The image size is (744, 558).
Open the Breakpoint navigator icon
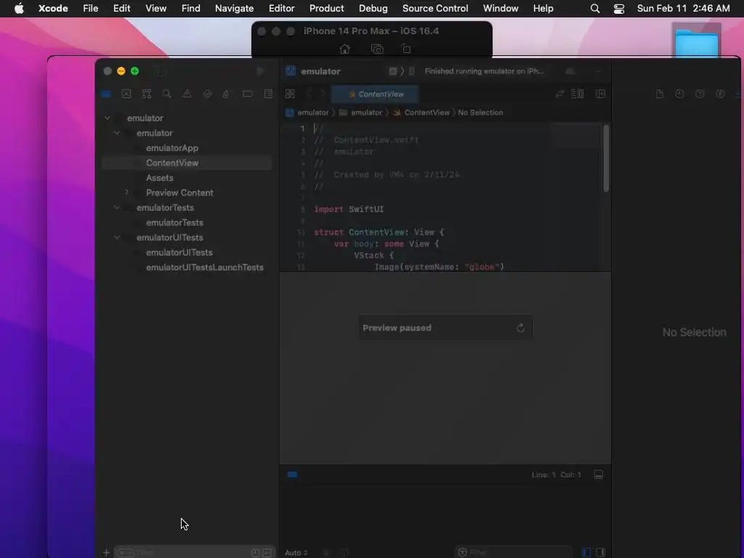coord(248,94)
